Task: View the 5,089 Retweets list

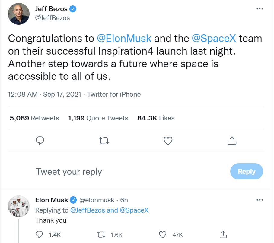Action: 34,118
